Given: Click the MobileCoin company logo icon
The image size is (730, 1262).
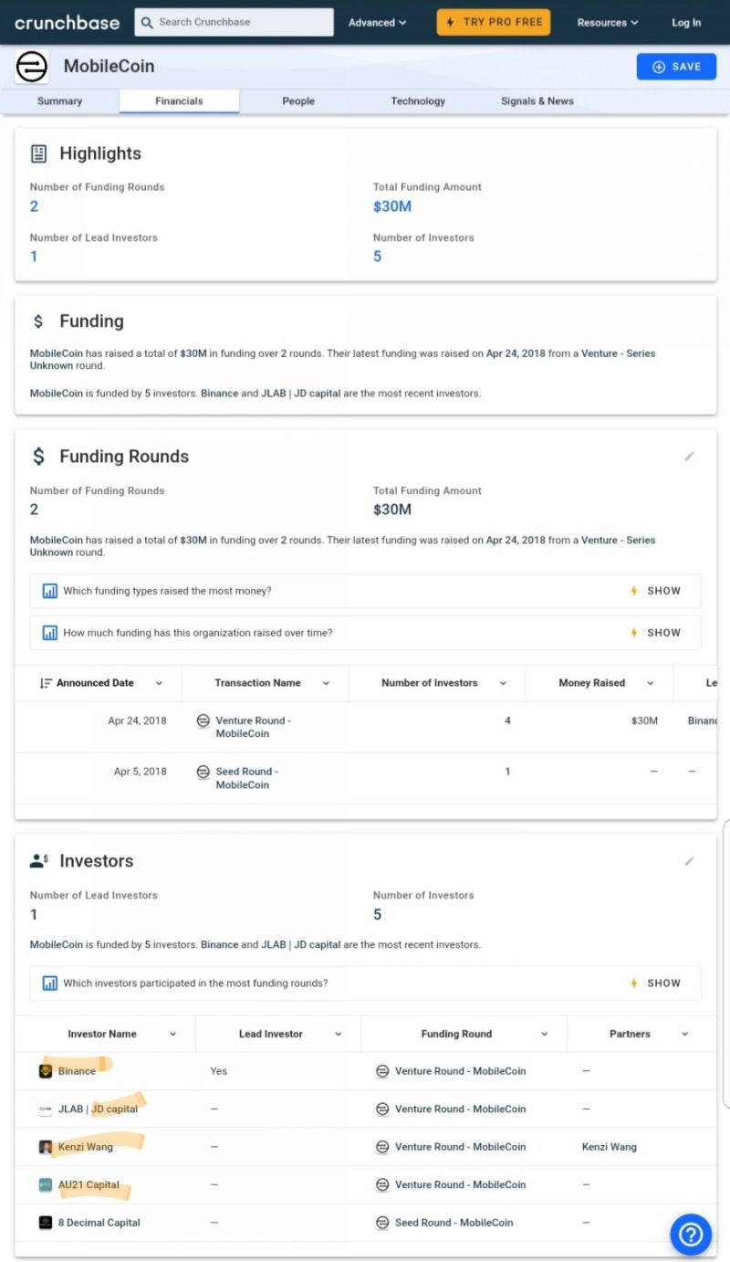Looking at the screenshot, I should 32,67.
